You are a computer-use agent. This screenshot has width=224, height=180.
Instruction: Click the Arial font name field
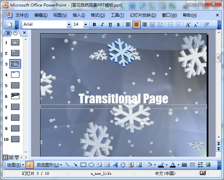pos(45,25)
